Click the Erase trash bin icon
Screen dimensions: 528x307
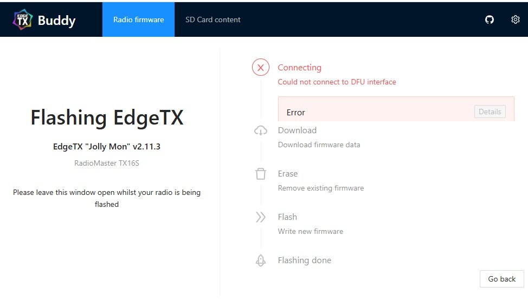pos(261,174)
